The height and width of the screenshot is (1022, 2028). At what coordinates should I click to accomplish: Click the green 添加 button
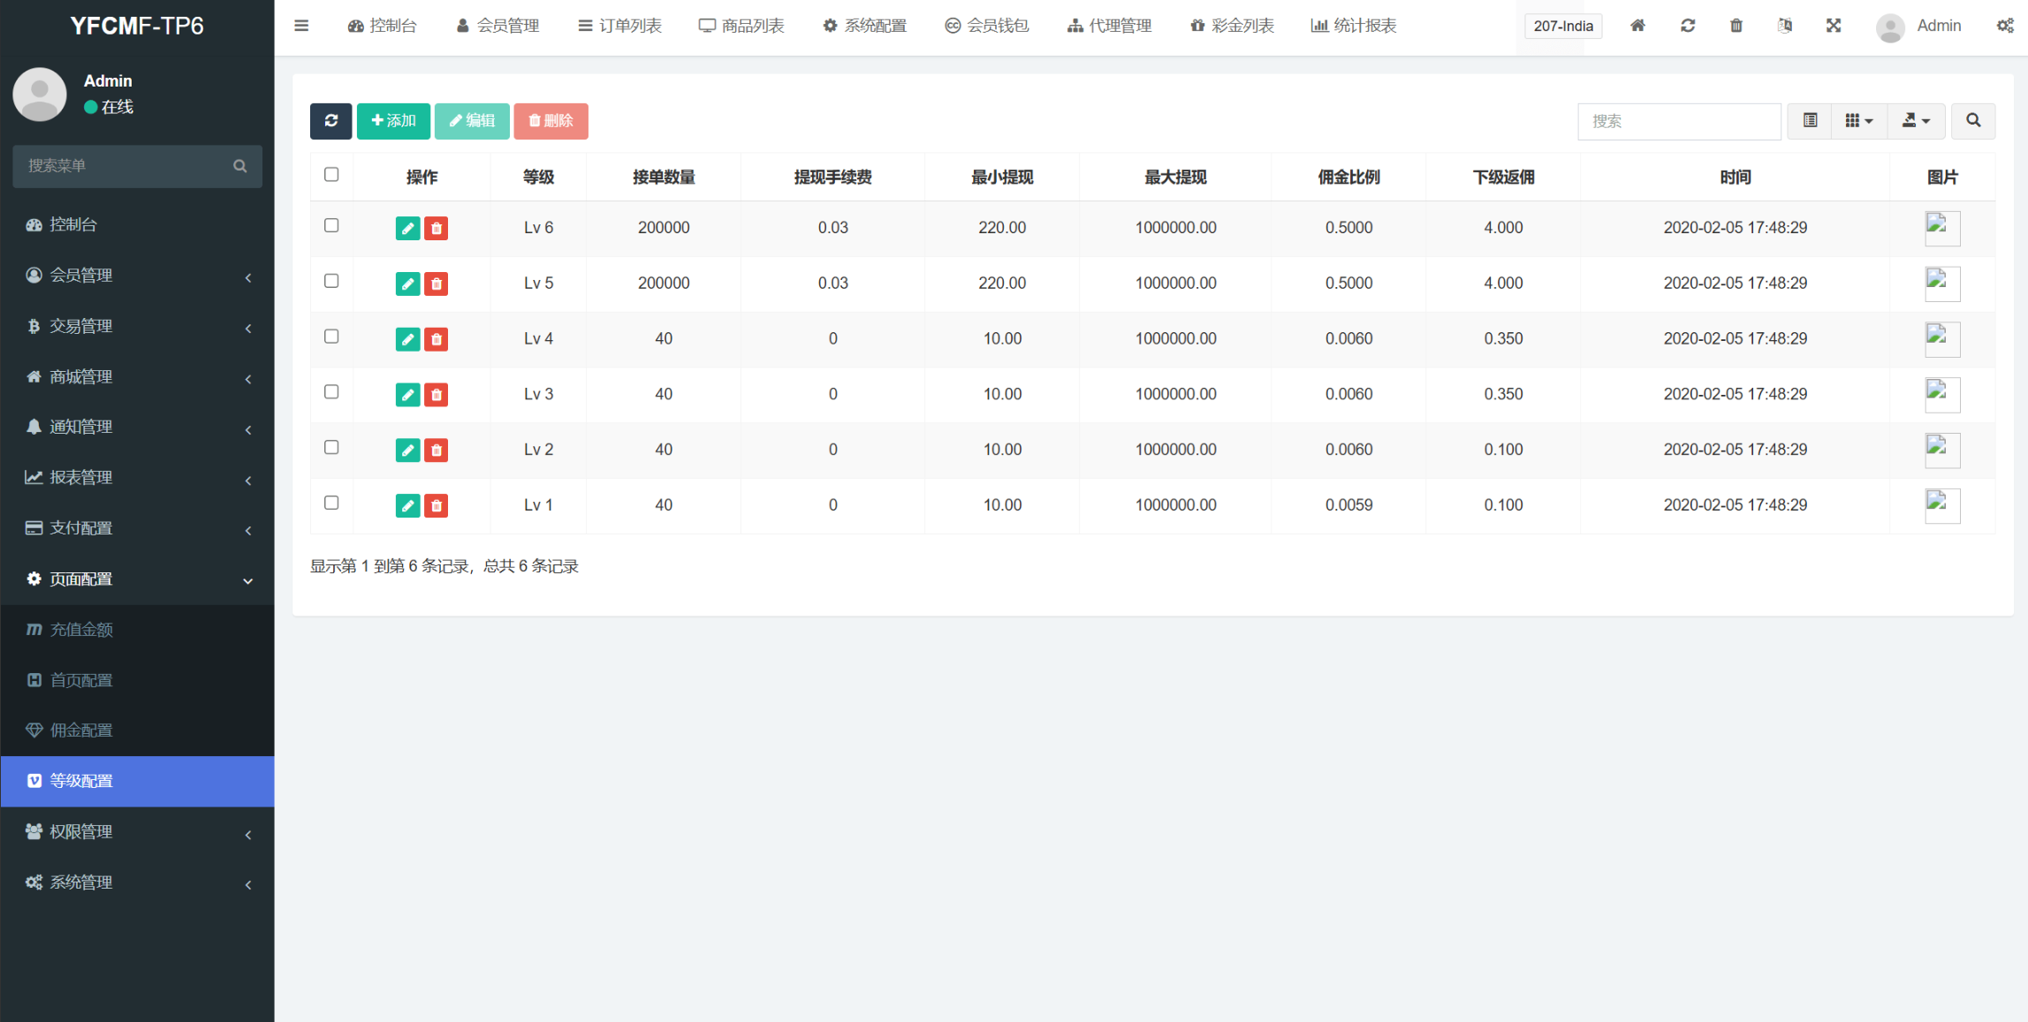pos(393,121)
